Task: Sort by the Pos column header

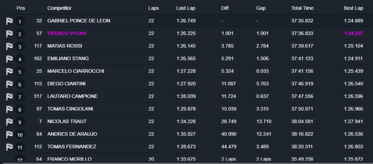Action: coord(21,8)
